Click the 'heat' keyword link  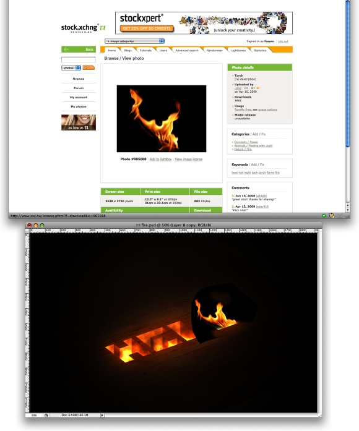[235, 173]
